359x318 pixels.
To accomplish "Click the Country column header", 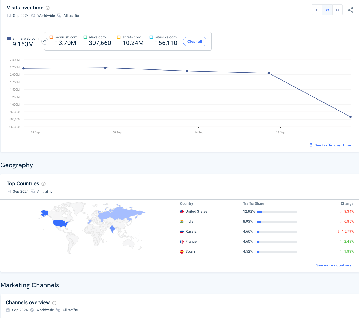I will 187,203.
